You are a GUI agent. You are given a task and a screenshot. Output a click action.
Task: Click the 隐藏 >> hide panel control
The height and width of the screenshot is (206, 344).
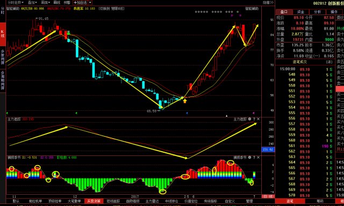coord(268,3)
